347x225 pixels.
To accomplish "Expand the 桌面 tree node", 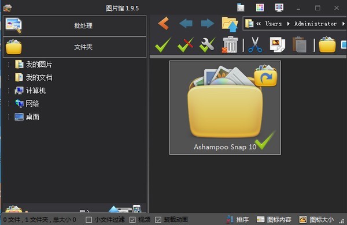I will click(9, 117).
